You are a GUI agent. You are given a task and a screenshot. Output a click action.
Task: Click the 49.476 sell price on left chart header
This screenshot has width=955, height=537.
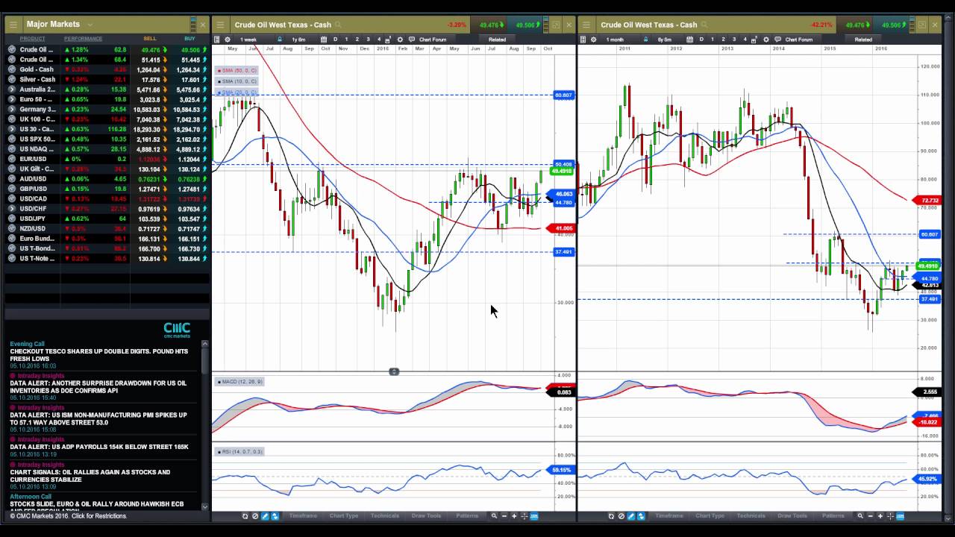coord(489,25)
